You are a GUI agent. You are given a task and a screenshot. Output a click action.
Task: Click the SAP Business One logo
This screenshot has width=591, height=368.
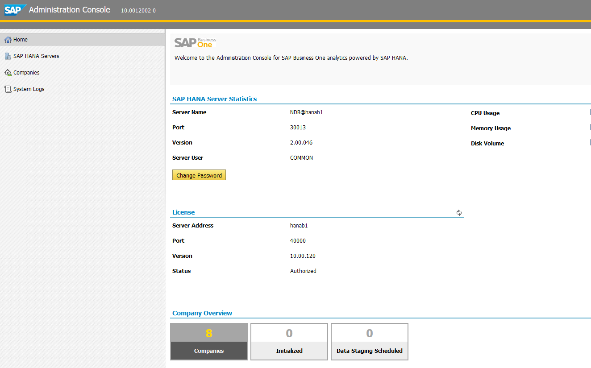[x=196, y=42]
